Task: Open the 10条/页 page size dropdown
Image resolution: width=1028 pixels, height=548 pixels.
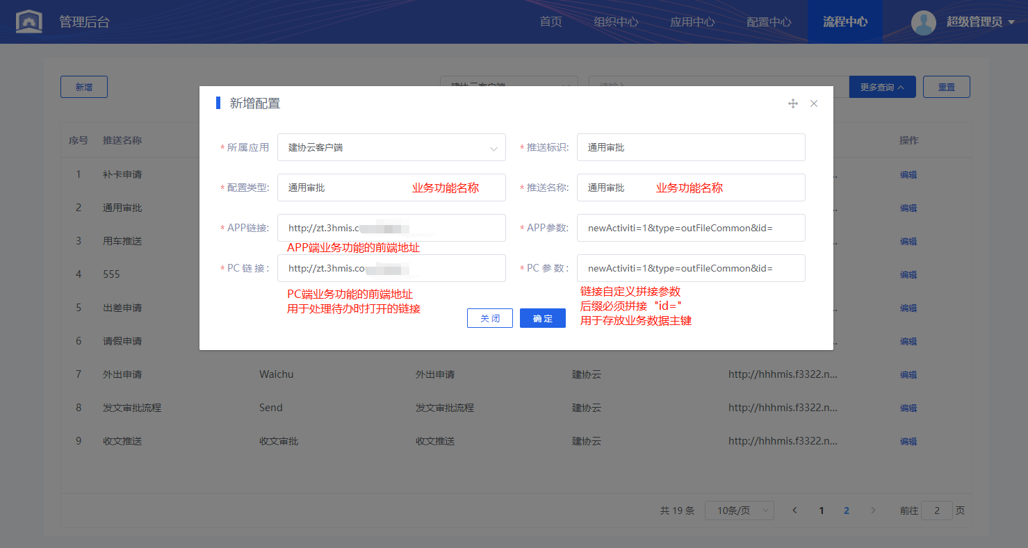Action: (x=739, y=510)
